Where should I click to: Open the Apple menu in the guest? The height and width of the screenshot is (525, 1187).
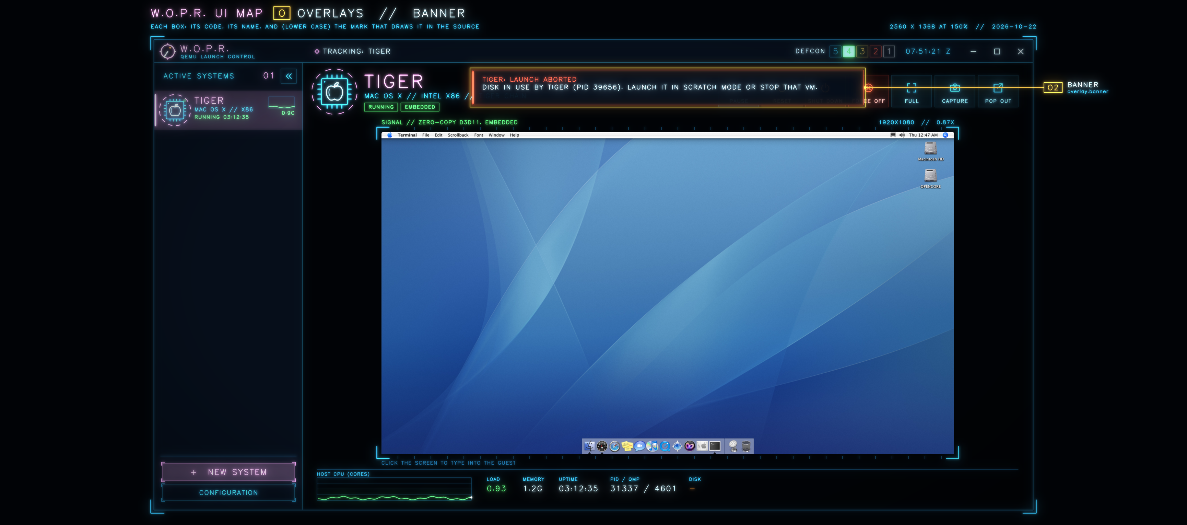point(389,135)
